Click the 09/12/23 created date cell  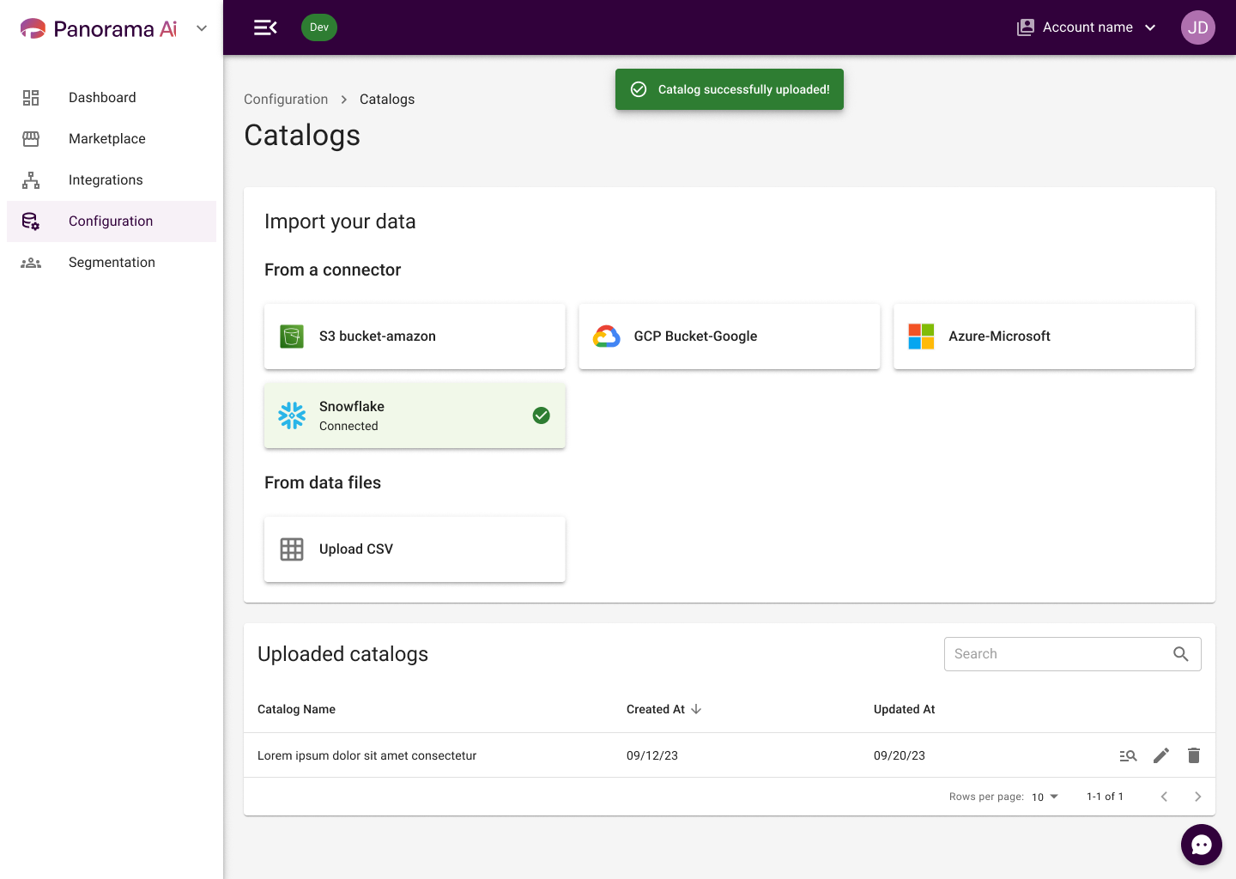652,755
